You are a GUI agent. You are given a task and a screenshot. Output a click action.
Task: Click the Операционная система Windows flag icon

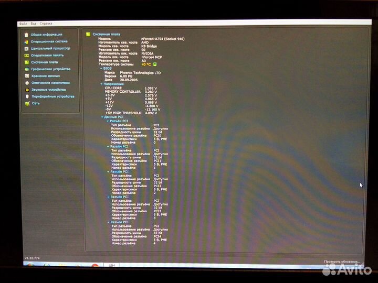26,42
